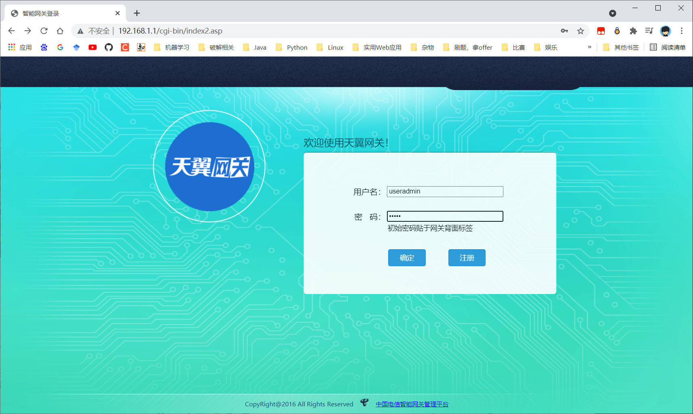The height and width of the screenshot is (414, 693).
Task: Open the bookmark right of red C
Action: click(141, 47)
